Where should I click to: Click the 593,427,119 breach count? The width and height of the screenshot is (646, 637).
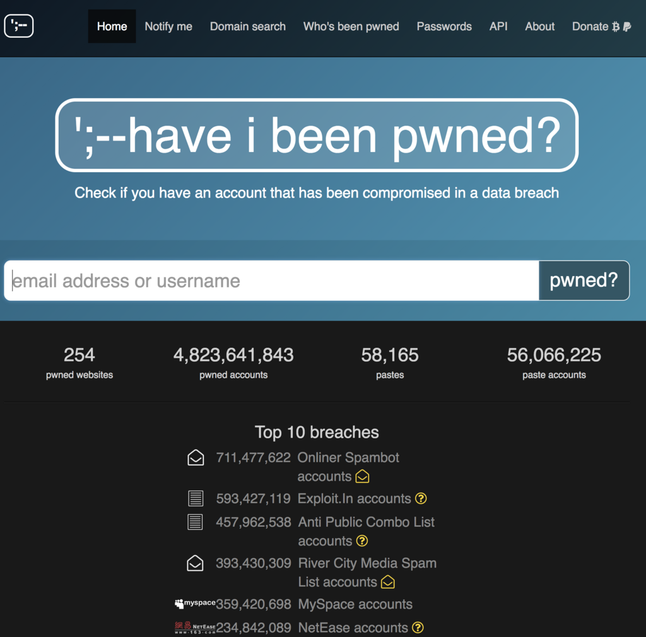tap(254, 498)
